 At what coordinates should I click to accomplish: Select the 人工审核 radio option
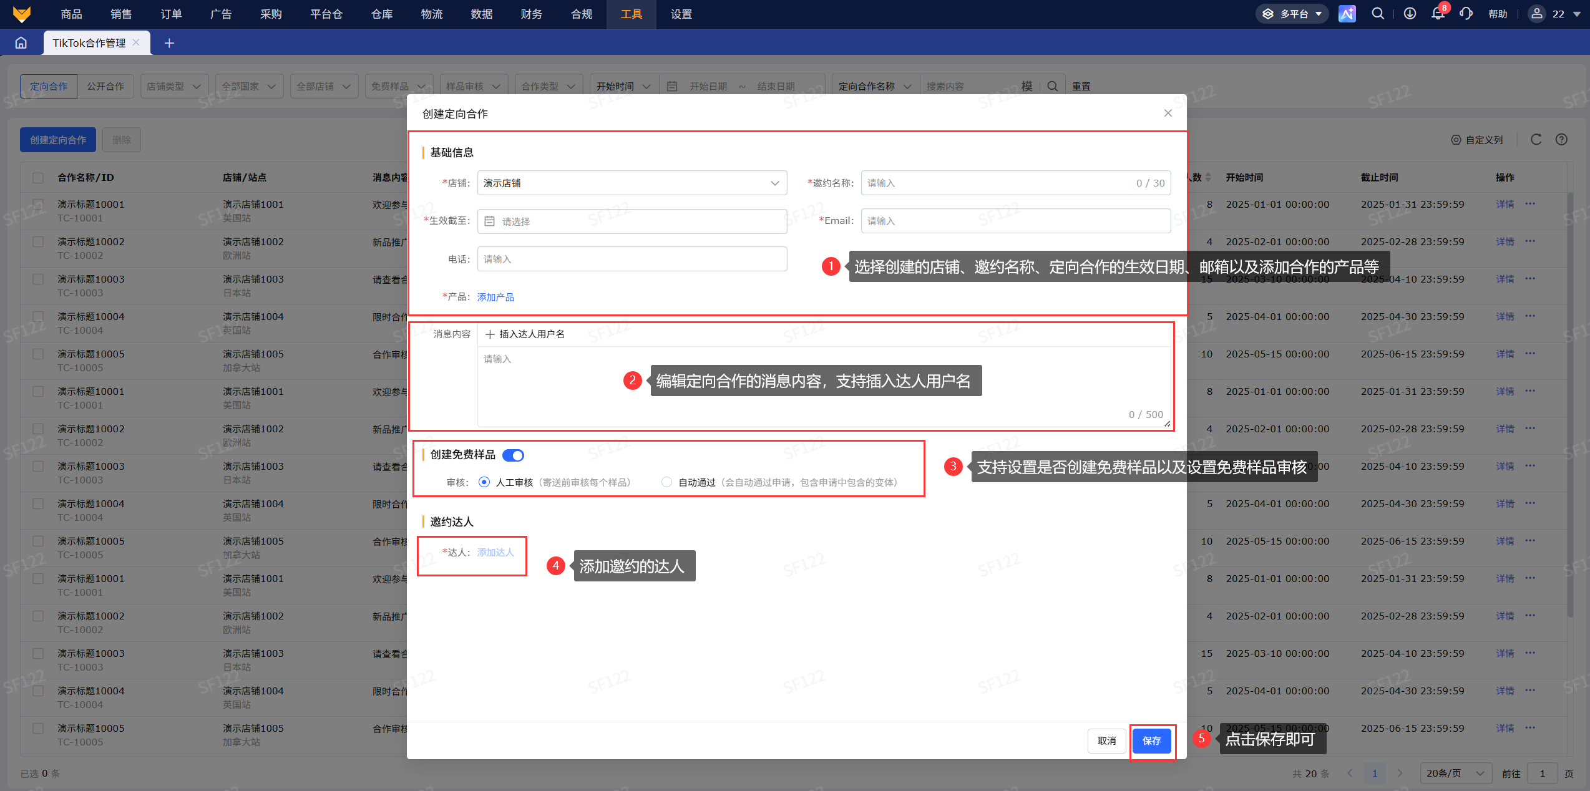pyautogui.click(x=484, y=482)
